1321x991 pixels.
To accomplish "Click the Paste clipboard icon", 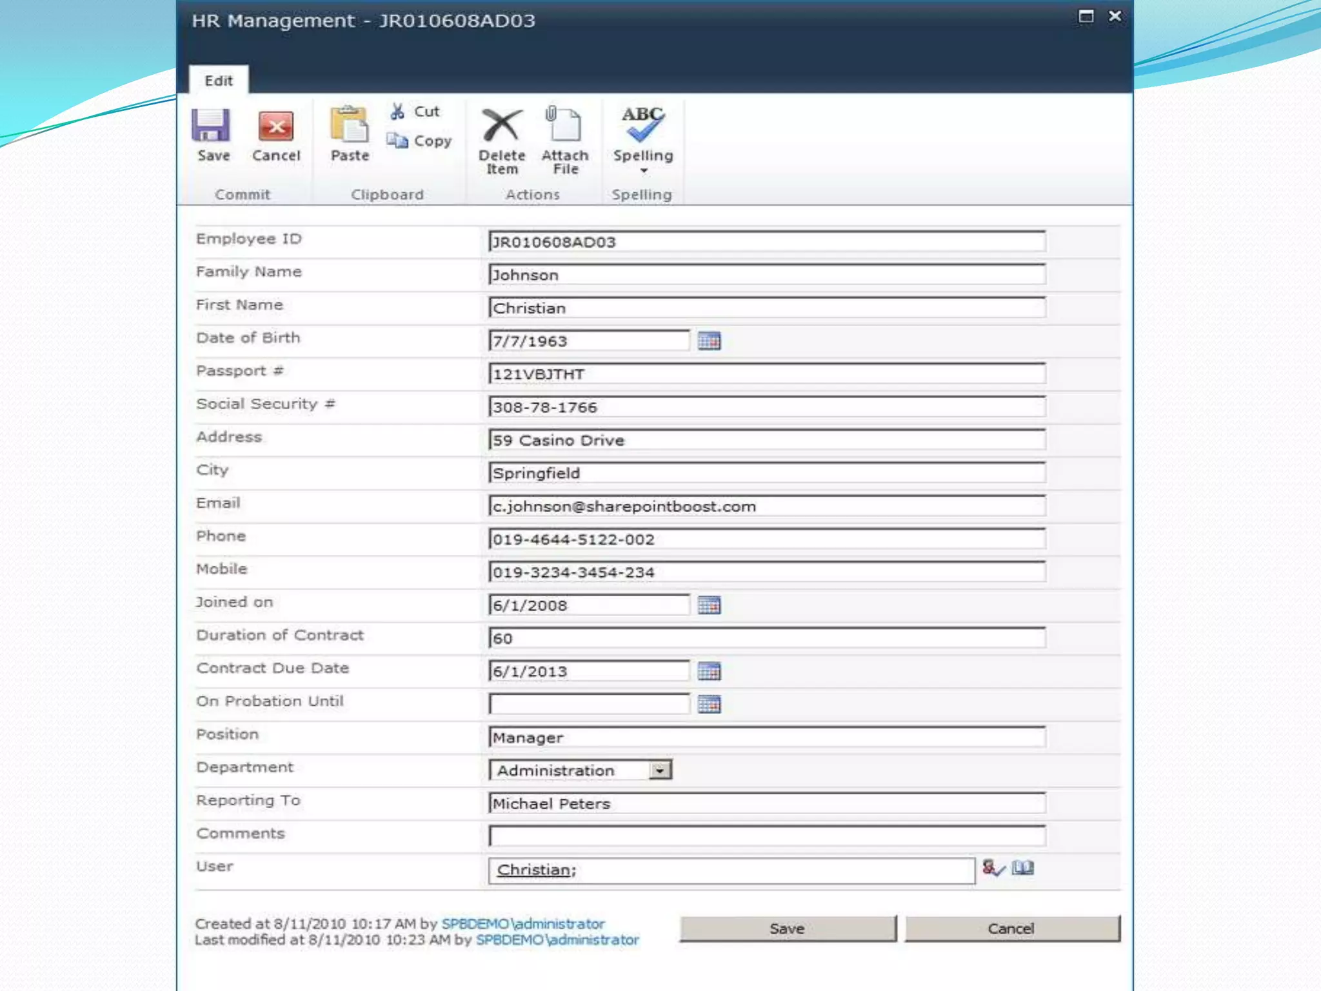I will (349, 125).
